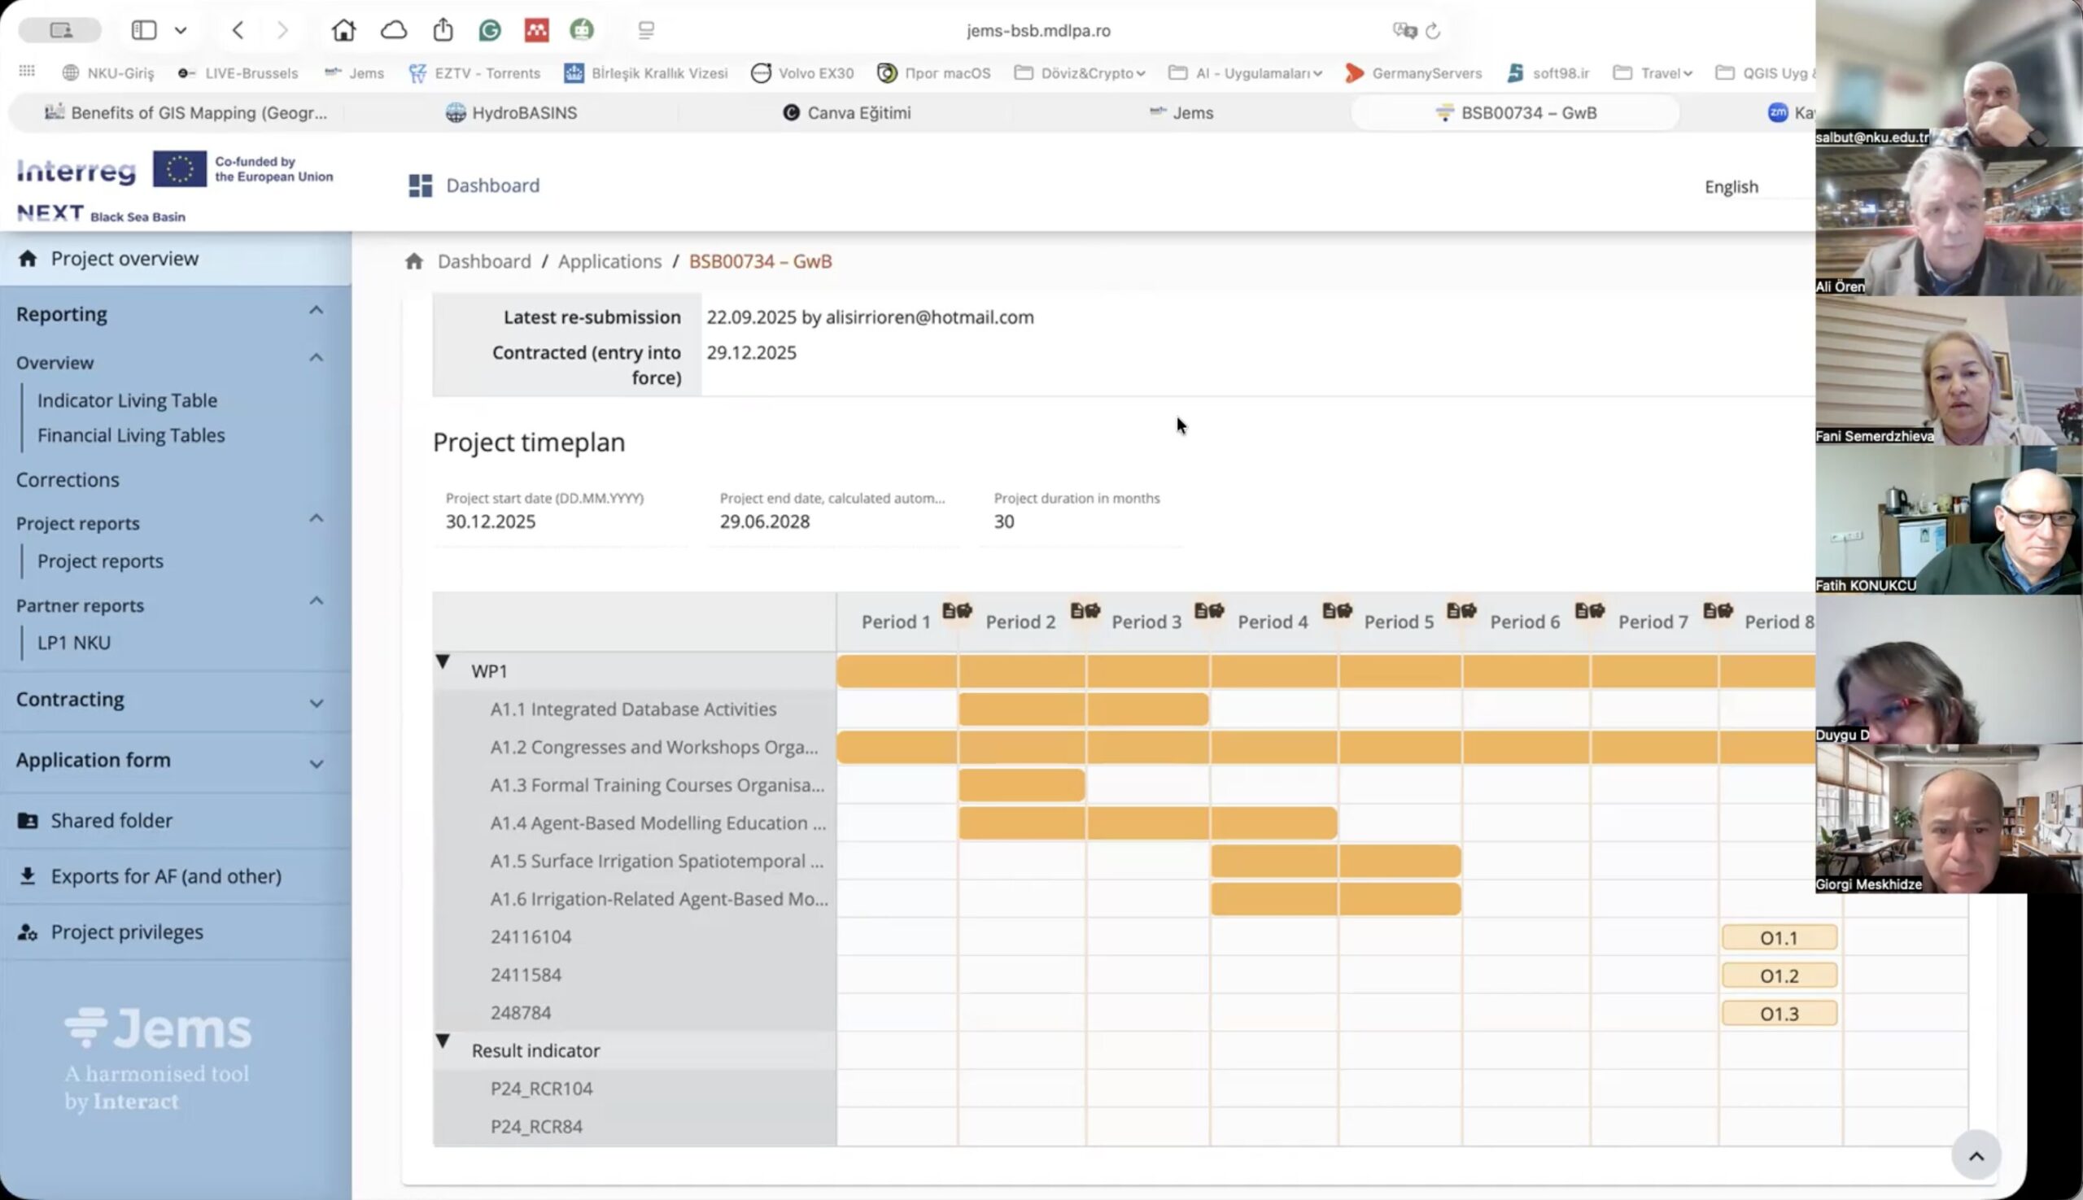2083x1200 pixels.
Task: Collapse the Reporting sidebar section
Action: point(316,311)
